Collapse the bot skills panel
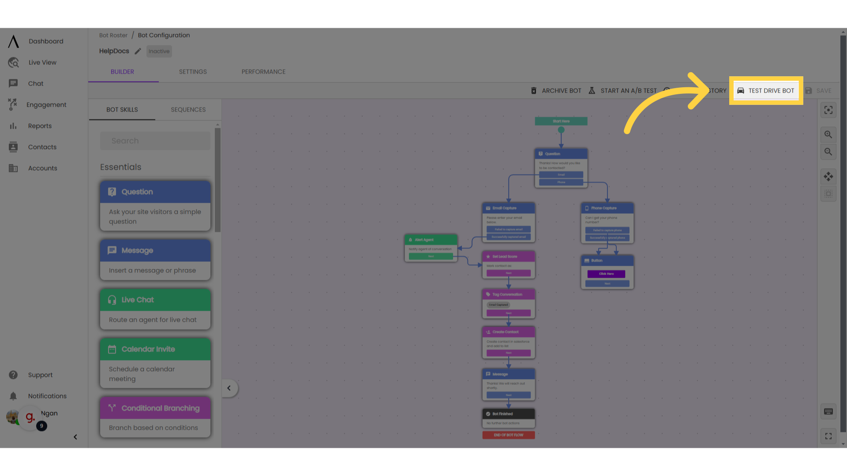Screen dimensions: 847x476 click(229, 388)
